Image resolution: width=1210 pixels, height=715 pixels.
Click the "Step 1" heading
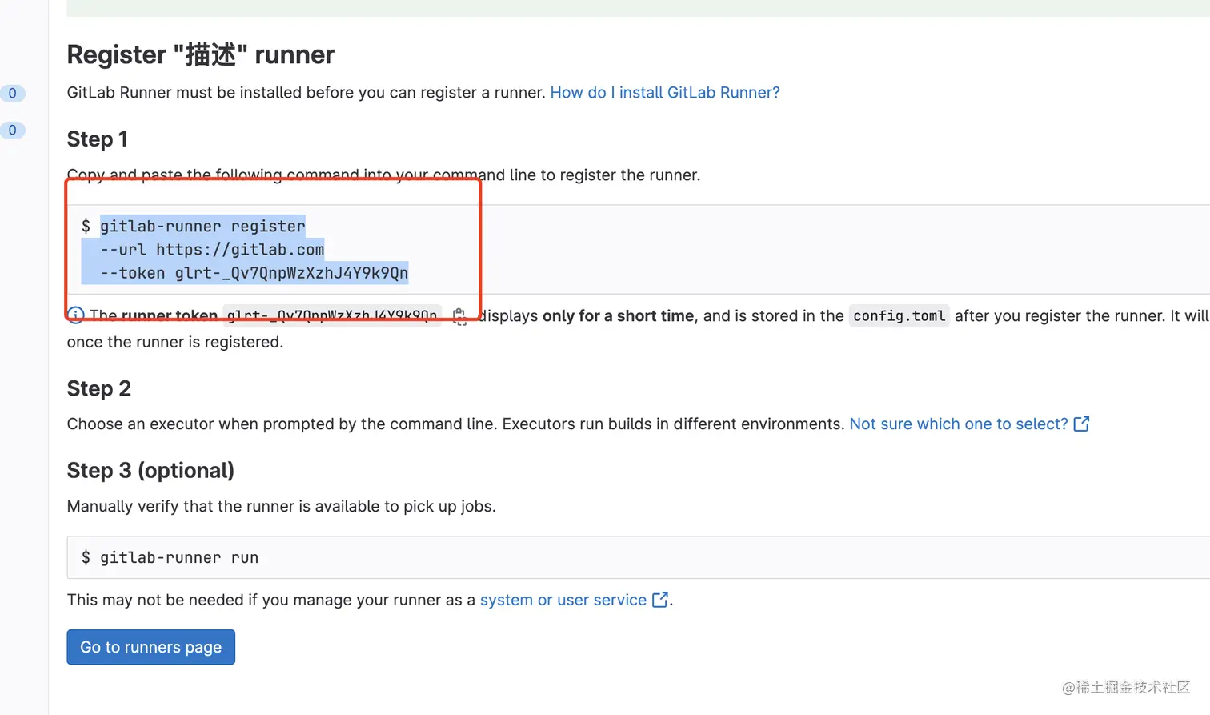(97, 139)
